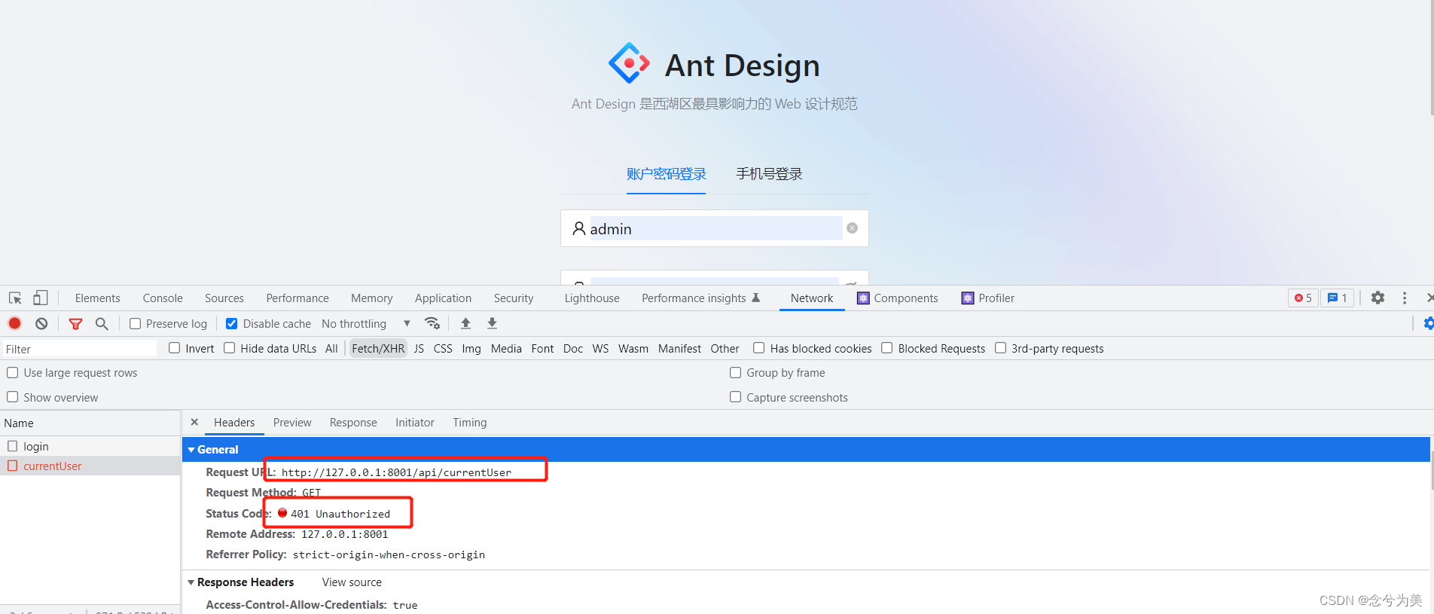This screenshot has height=614, width=1434.
Task: Open the No throttling dropdown
Action: click(x=366, y=324)
